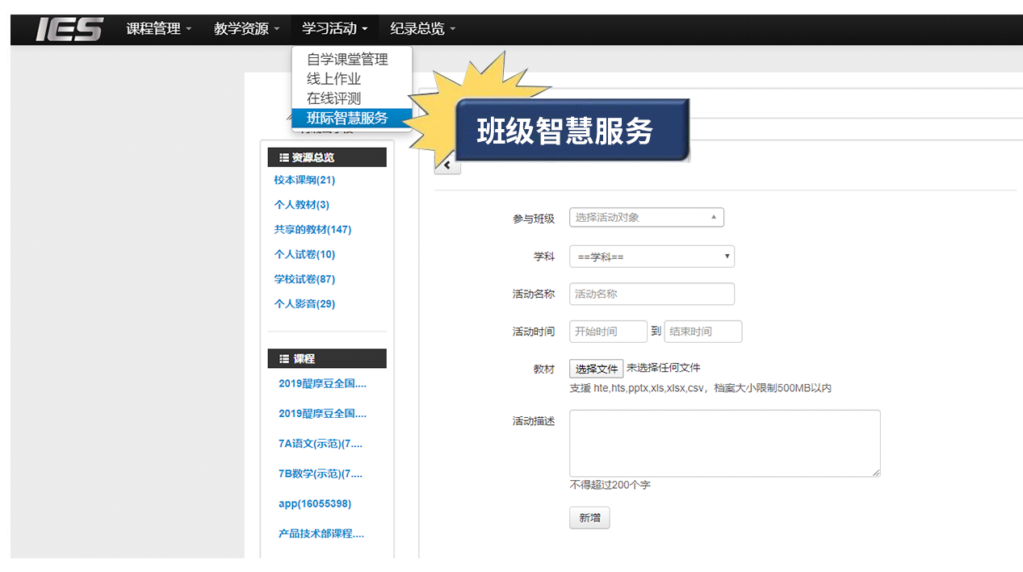1023x572 pixels.
Task: Select 线上作业 menu item
Action: (334, 79)
